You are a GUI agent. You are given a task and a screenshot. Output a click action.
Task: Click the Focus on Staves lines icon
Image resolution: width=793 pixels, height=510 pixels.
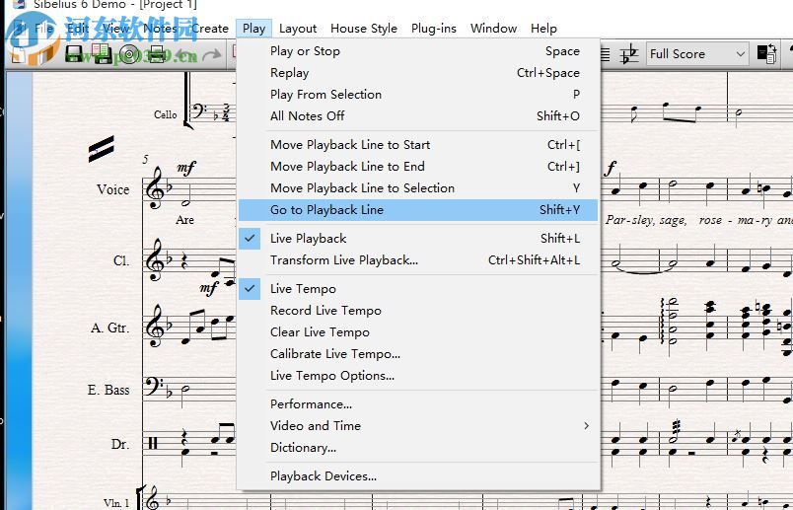tap(605, 54)
